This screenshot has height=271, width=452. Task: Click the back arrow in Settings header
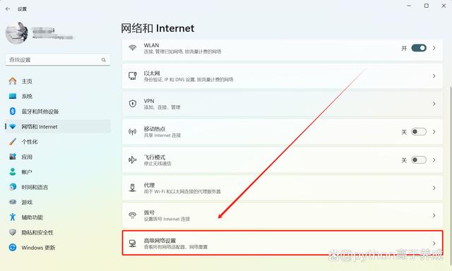click(x=8, y=9)
